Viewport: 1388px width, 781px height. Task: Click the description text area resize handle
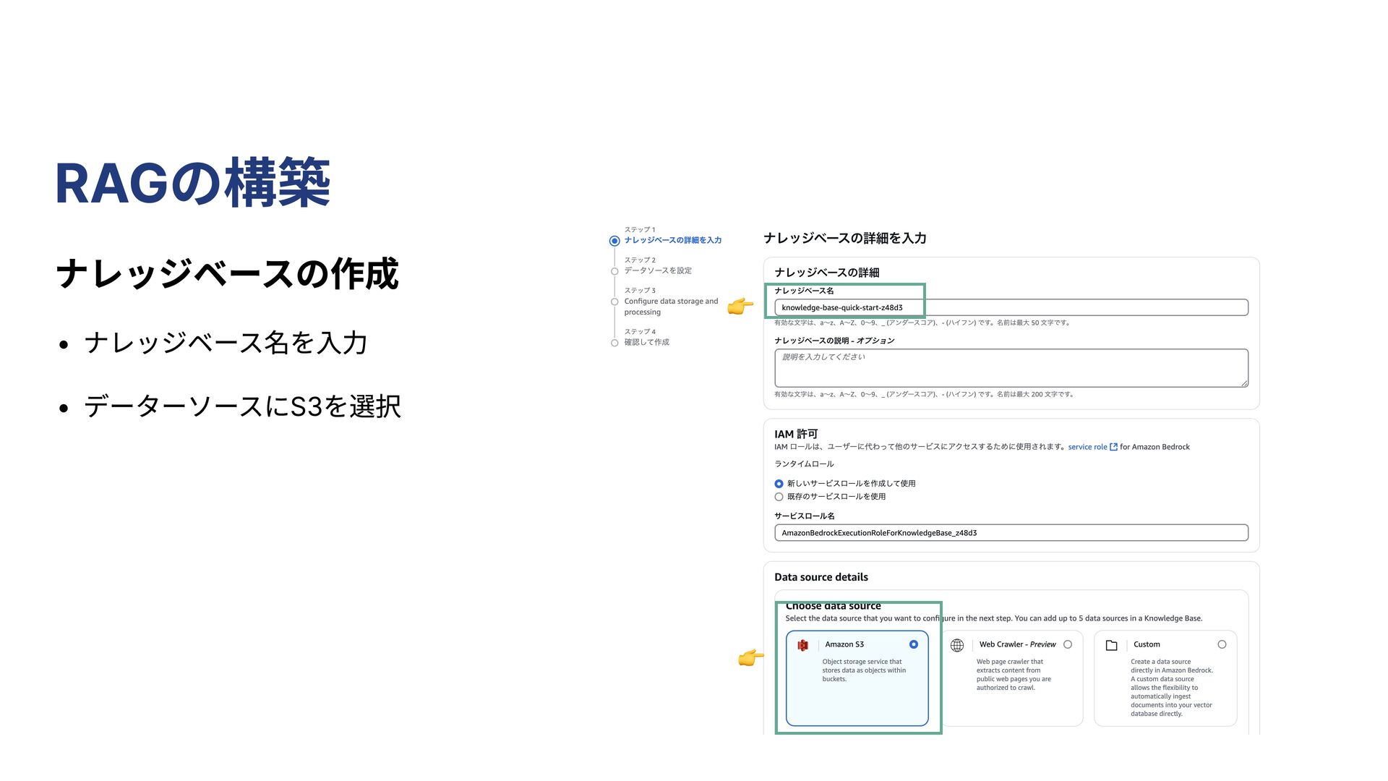[x=1244, y=383]
